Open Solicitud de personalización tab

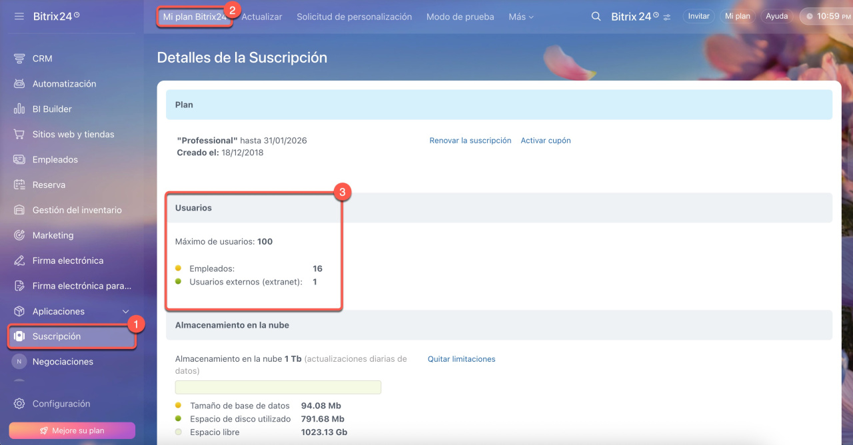coord(354,17)
